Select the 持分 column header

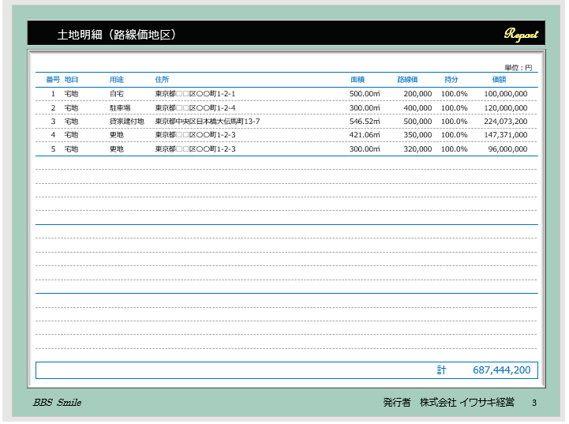[451, 80]
